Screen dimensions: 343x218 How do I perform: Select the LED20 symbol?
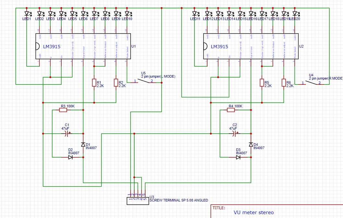[x=295, y=14]
